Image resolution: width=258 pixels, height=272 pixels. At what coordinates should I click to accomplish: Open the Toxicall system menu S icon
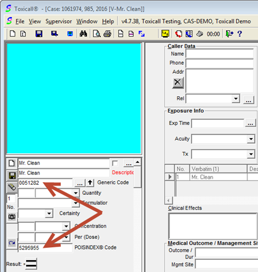pyautogui.click(x=9, y=21)
